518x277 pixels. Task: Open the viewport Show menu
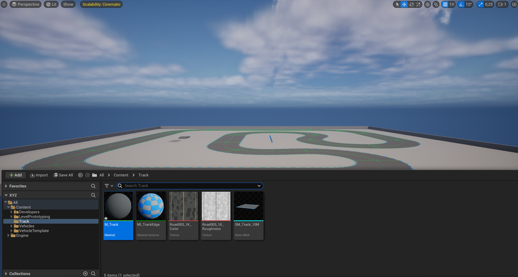68,4
